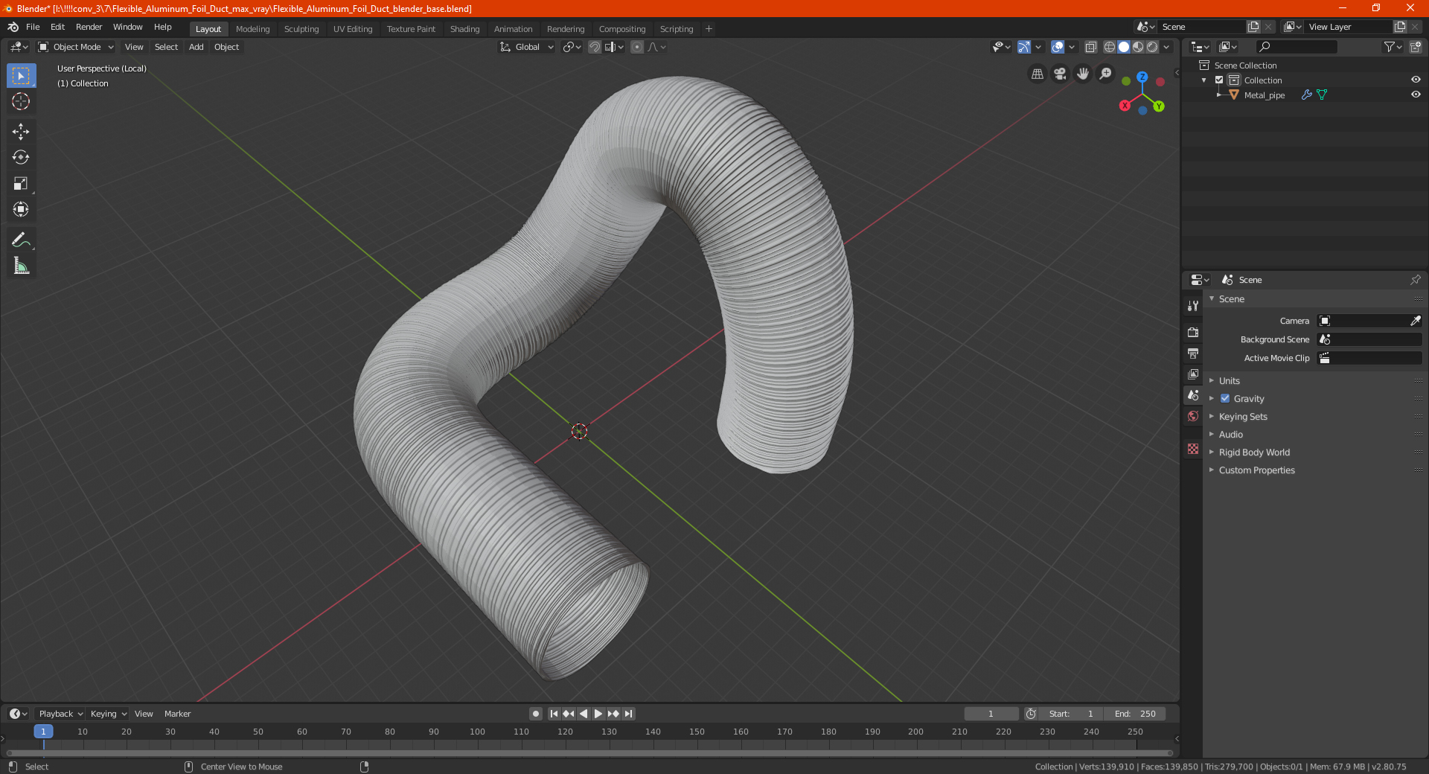The image size is (1429, 774).
Task: Select the Scale tool
Action: tap(21, 183)
